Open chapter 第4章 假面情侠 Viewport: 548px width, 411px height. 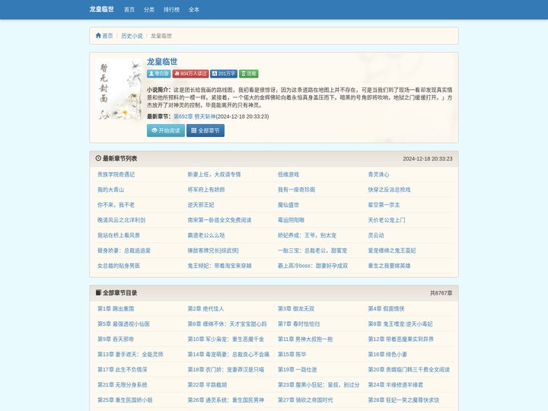pos(386,308)
